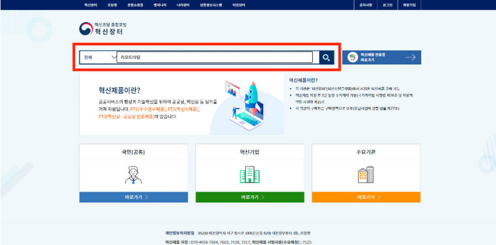This screenshot has width=496, height=245.
Task: Click the round icon on 혁신제품 전용몰 button
Action: click(353, 57)
